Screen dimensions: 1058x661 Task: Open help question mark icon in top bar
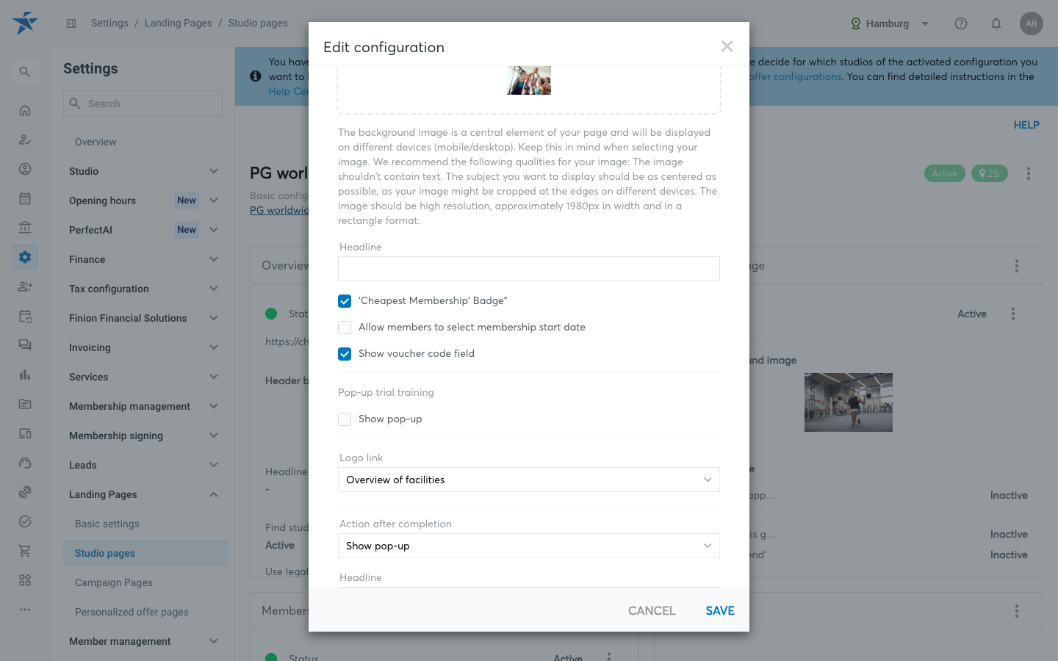tap(961, 24)
